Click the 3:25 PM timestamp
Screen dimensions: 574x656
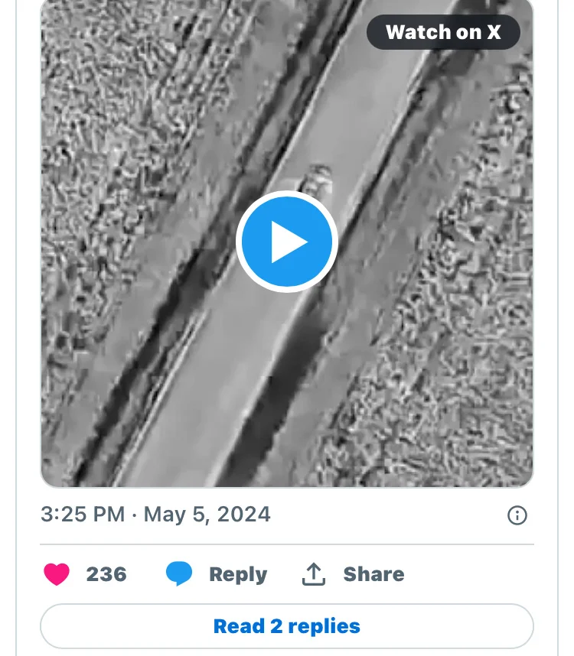pyautogui.click(x=83, y=514)
